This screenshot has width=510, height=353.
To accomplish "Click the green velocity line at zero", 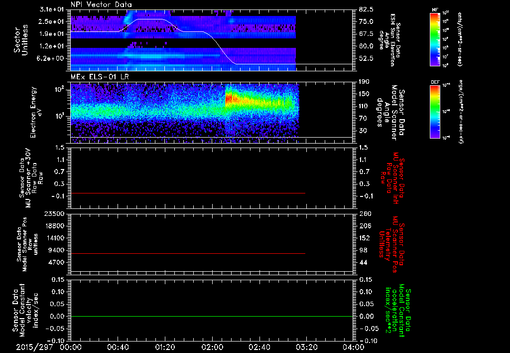I will click(x=212, y=316).
